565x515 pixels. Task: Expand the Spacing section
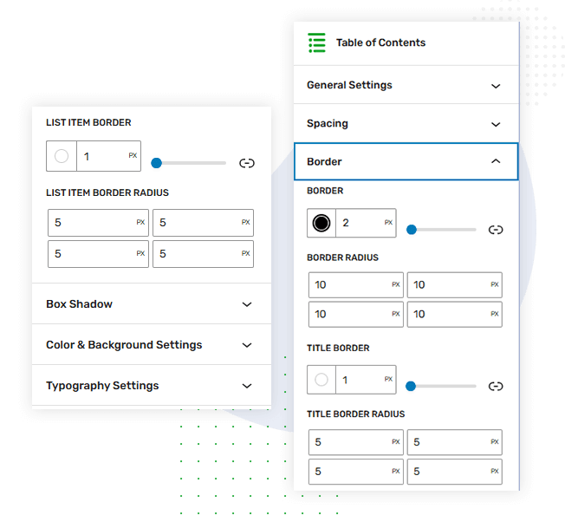[x=405, y=124]
